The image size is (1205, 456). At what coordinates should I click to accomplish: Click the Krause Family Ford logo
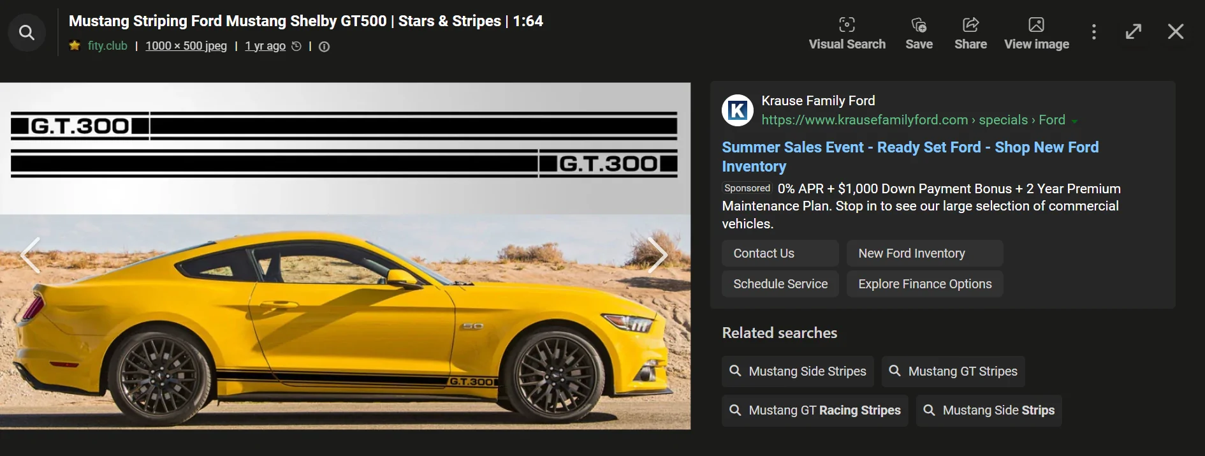[x=738, y=110]
